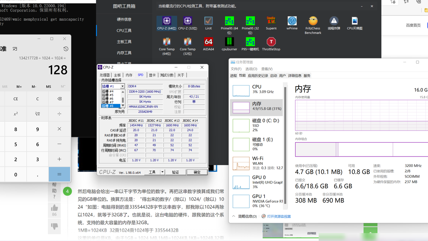This screenshot has height=241, width=428.
Task: Open 文件(F) menu in Task Manager
Action: click(x=236, y=69)
